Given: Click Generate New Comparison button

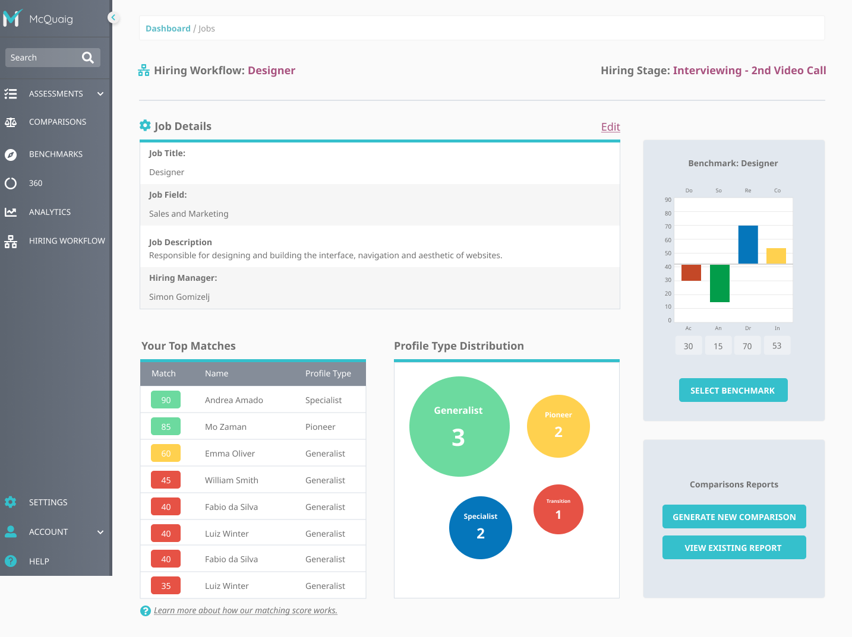Looking at the screenshot, I should point(734,516).
